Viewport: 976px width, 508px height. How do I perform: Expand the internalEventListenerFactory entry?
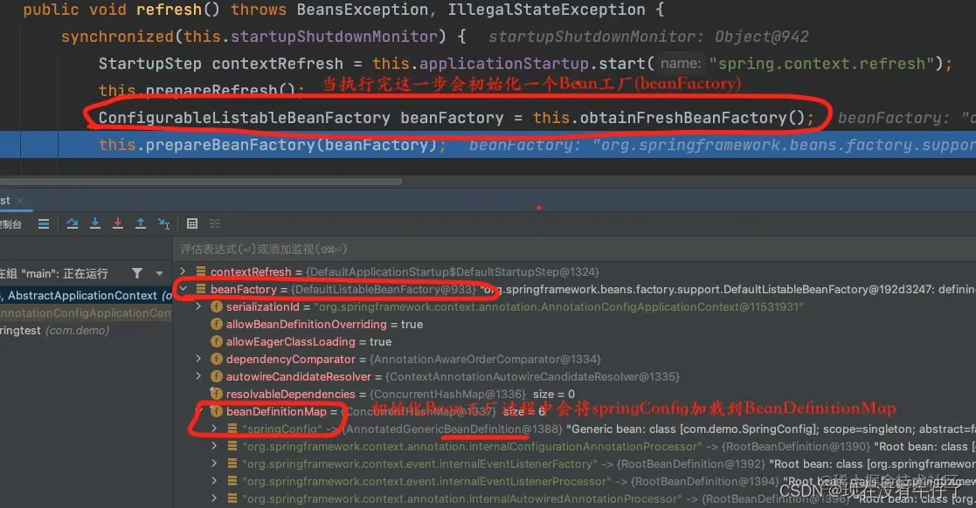214,463
